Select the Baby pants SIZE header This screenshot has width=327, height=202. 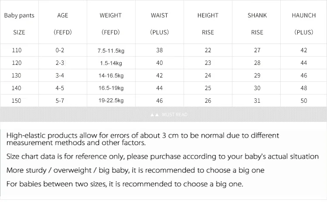(x=19, y=24)
